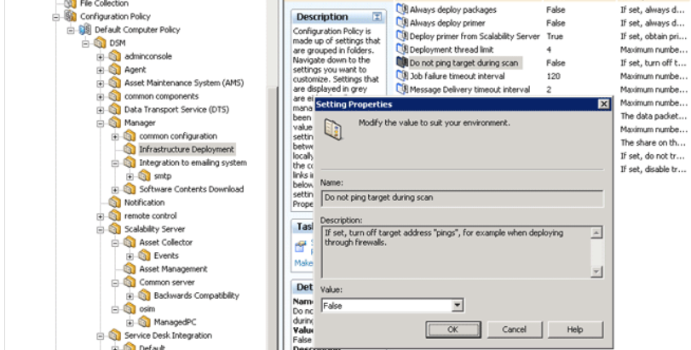Select the common configuration tree item
This screenshot has height=350, width=691.
pos(178,136)
